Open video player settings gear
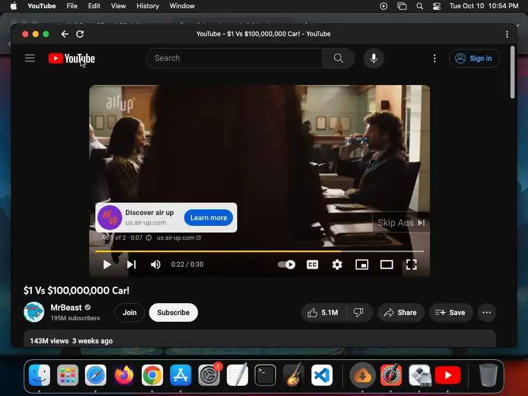Screen dimensions: 528x396 pyautogui.click(x=337, y=265)
